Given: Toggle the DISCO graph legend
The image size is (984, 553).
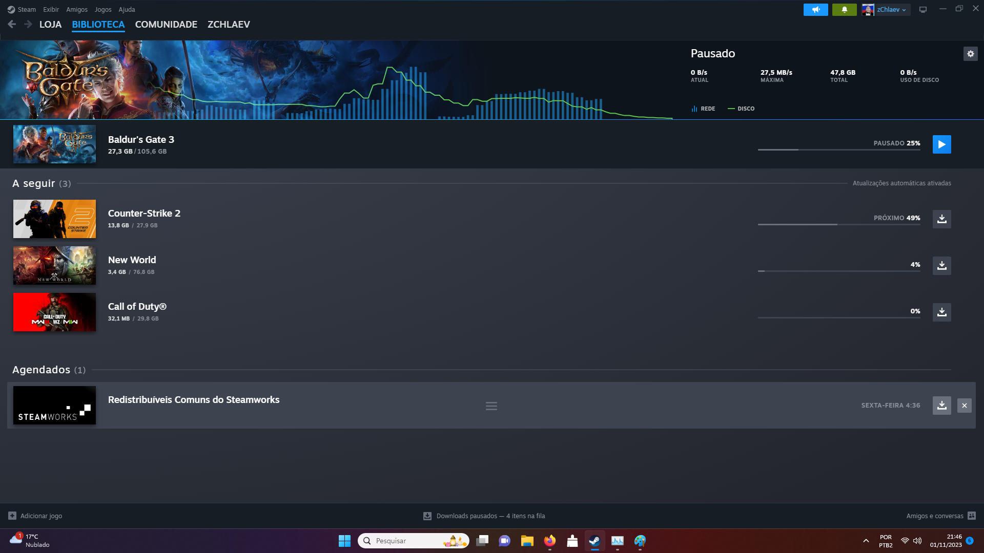Looking at the screenshot, I should tap(741, 109).
